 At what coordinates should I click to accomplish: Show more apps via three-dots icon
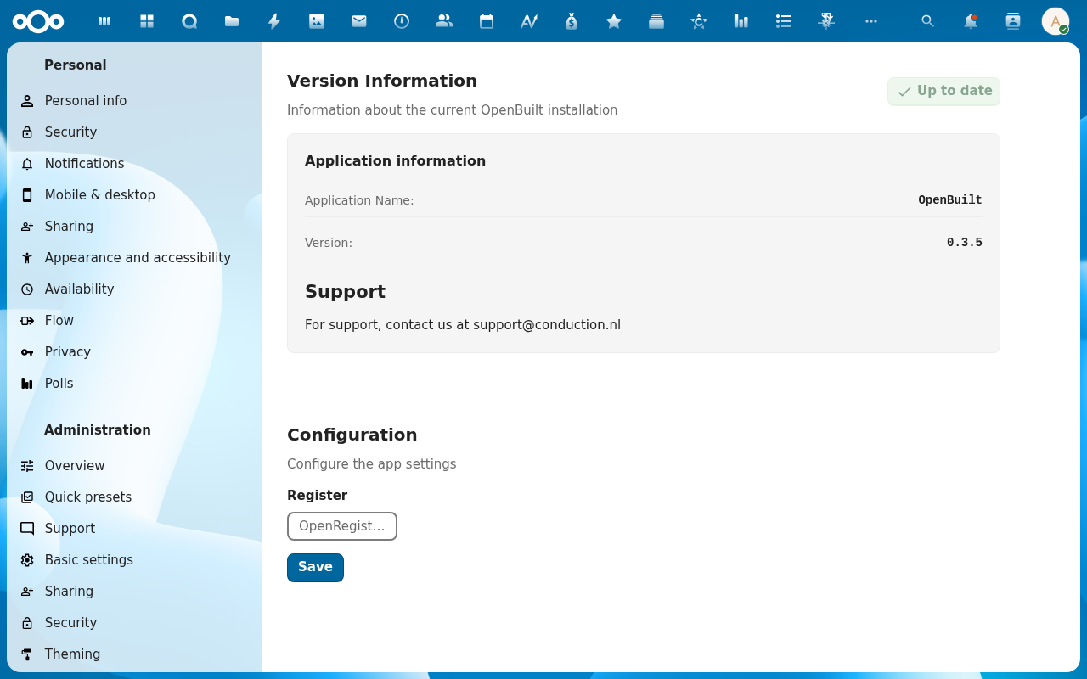tap(871, 21)
